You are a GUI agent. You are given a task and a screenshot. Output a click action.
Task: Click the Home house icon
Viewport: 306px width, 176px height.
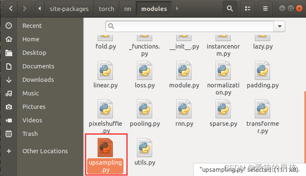point(9,39)
